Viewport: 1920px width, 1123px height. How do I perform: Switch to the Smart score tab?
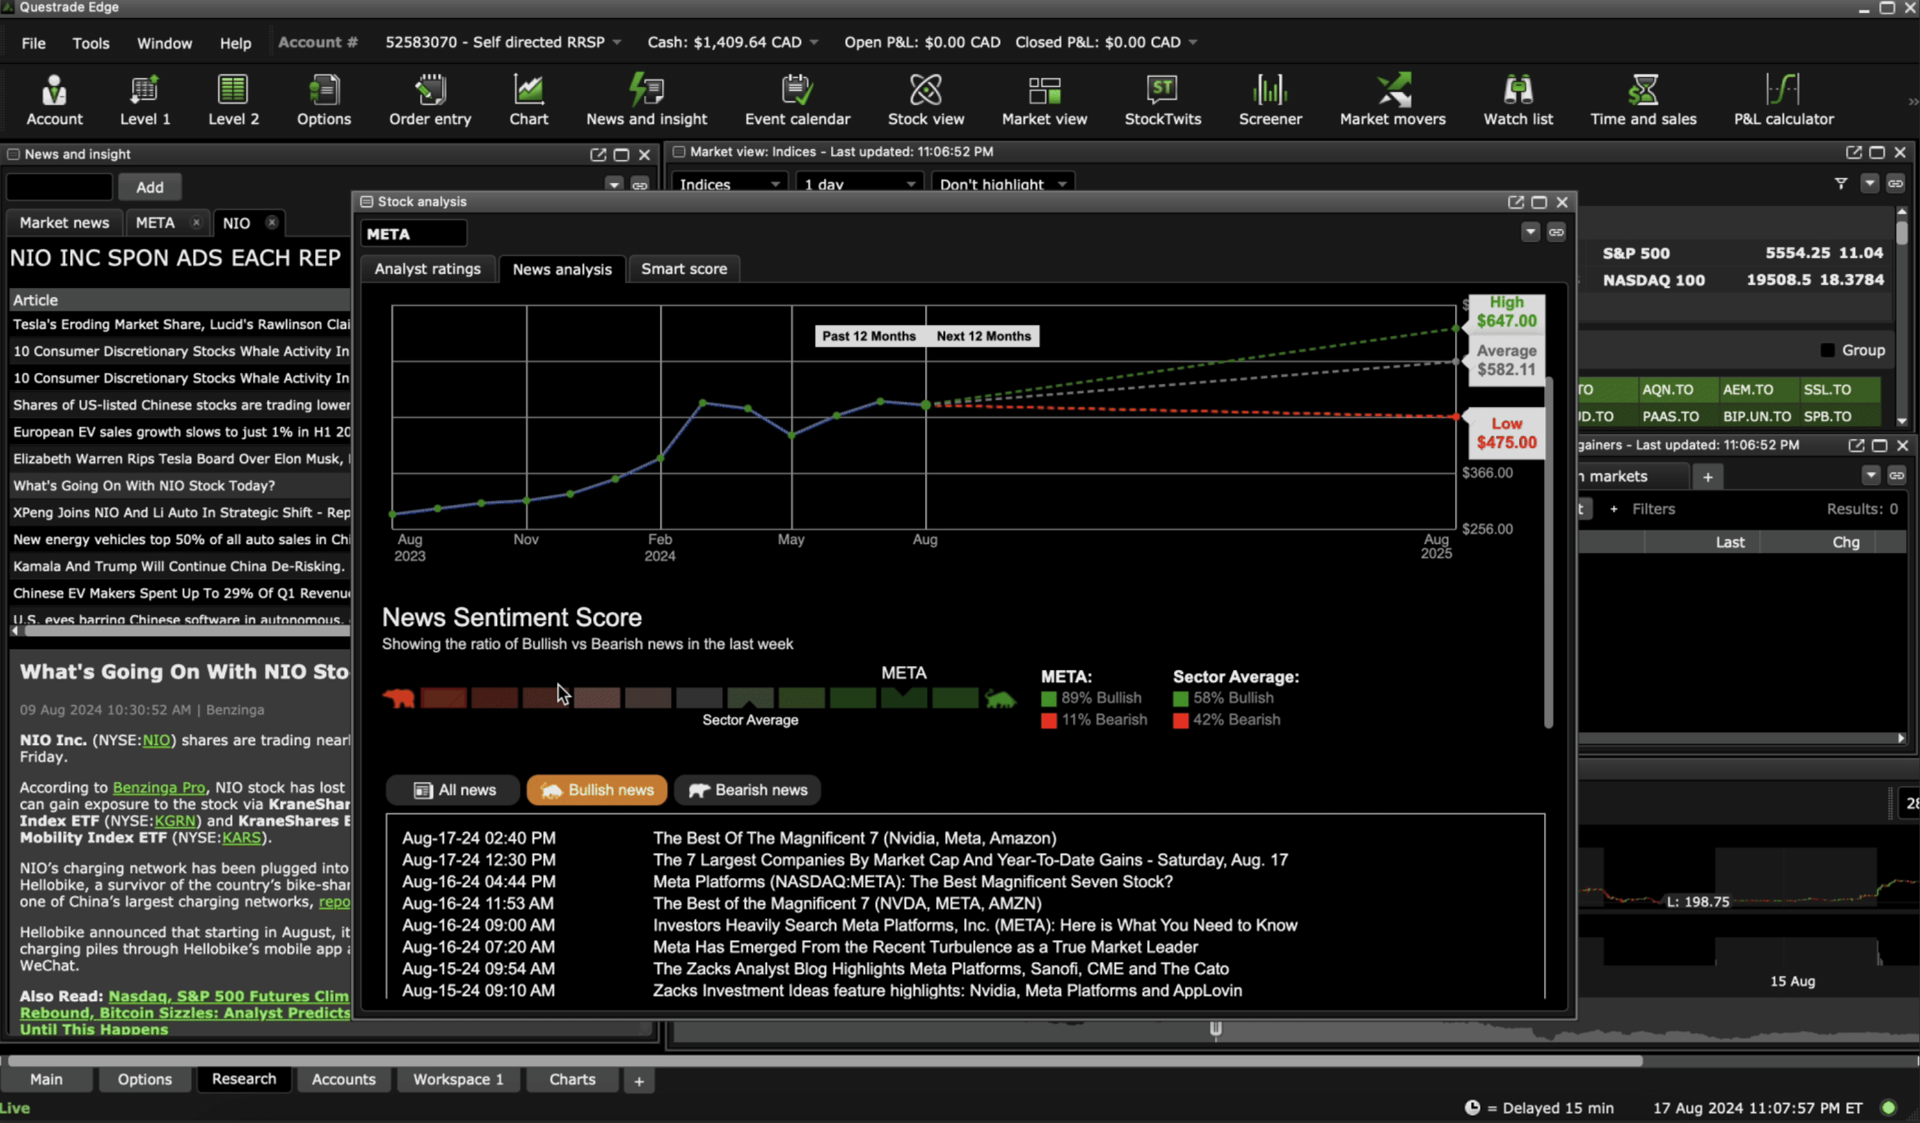tap(683, 269)
